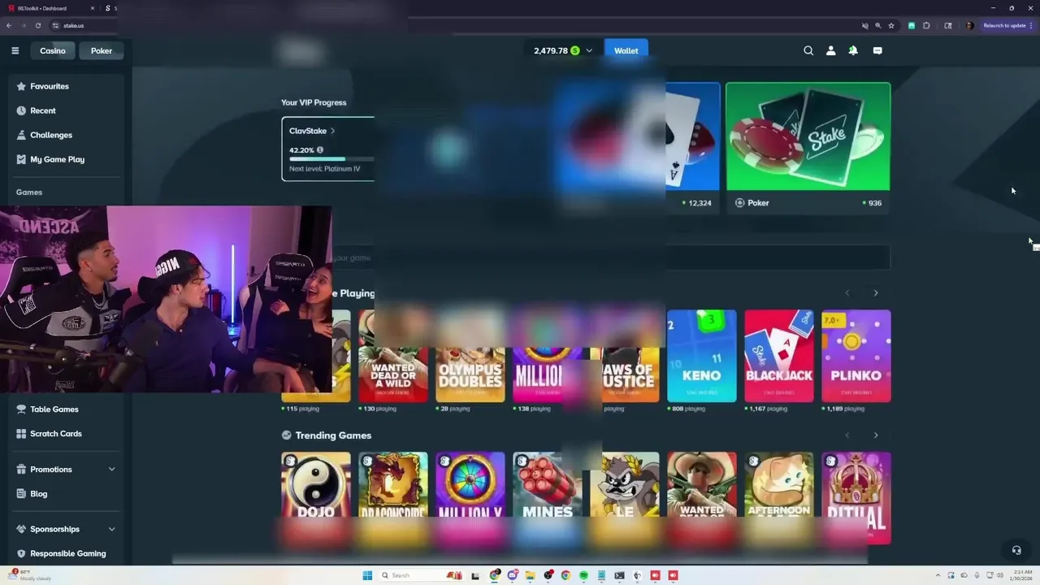Open the chat bubble icon

877,50
